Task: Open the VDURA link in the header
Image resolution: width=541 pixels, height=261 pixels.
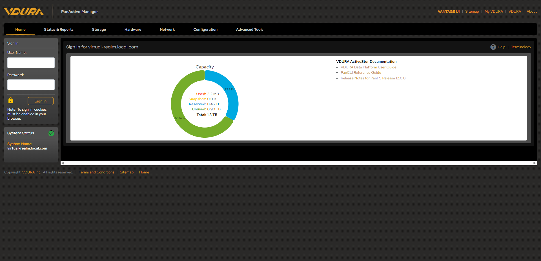Action: click(x=515, y=12)
